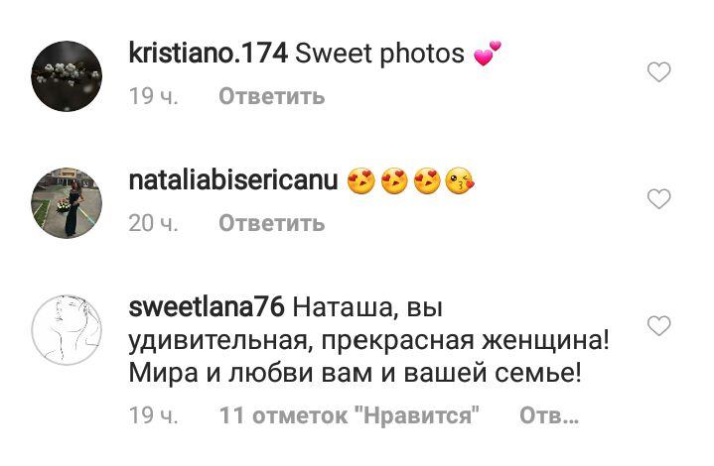Click the 20 ч. timestamp under nataliabisericanu
Image resolution: width=714 pixels, height=466 pixels.
coord(154,223)
